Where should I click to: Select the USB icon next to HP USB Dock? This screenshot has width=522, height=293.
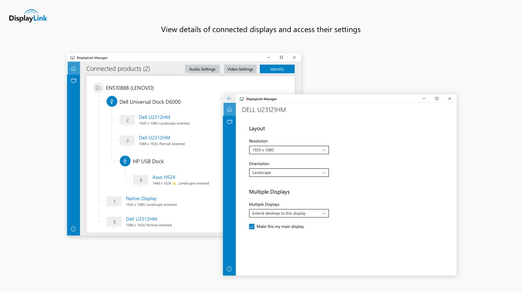pos(125,161)
